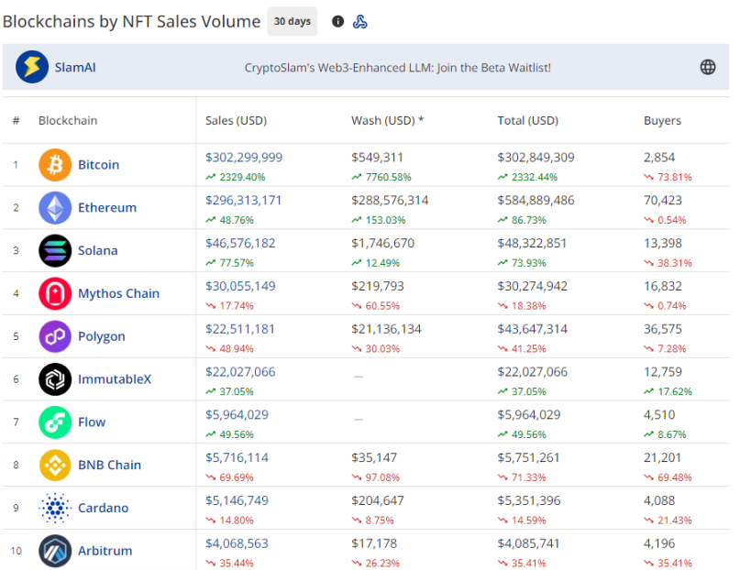Click the ImmutableX logo icon

[x=54, y=379]
